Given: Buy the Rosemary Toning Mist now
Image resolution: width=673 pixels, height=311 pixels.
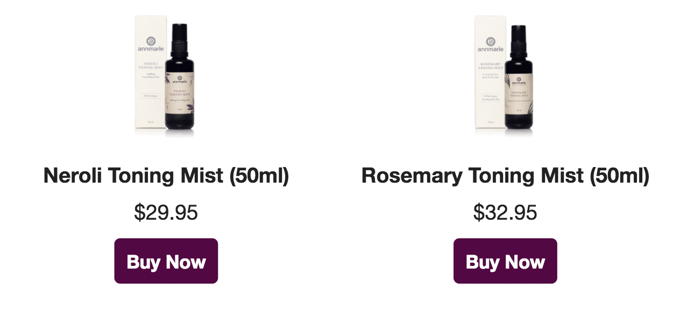Looking at the screenshot, I should click(x=505, y=261).
